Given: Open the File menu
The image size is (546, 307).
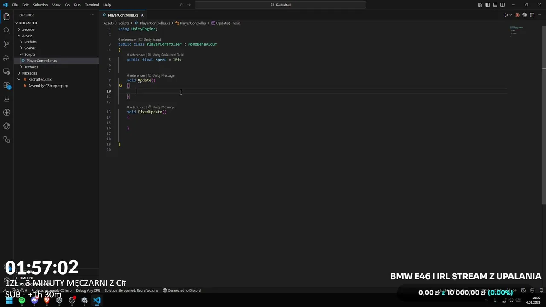Looking at the screenshot, I should (15, 5).
